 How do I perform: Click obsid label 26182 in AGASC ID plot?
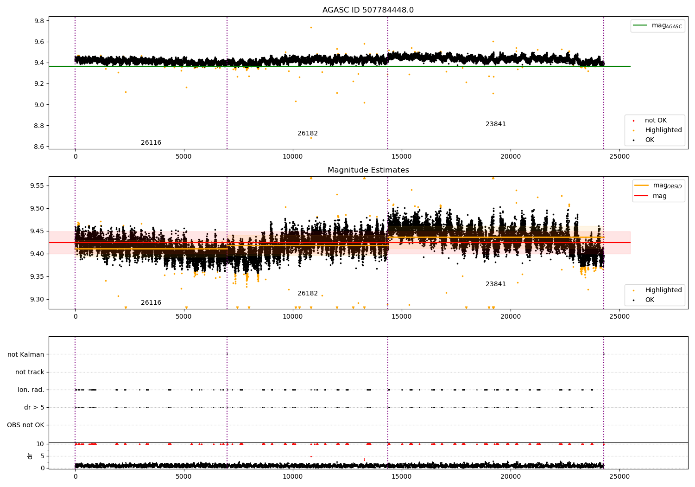[308, 134]
